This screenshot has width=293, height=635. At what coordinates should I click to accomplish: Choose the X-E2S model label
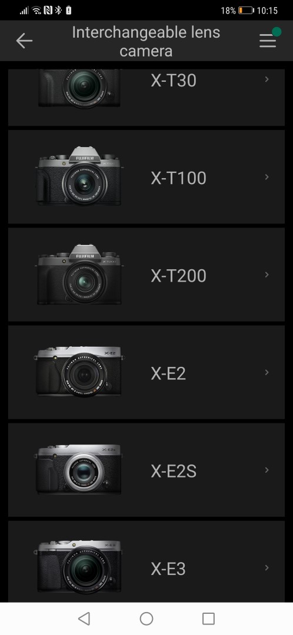[x=174, y=471]
